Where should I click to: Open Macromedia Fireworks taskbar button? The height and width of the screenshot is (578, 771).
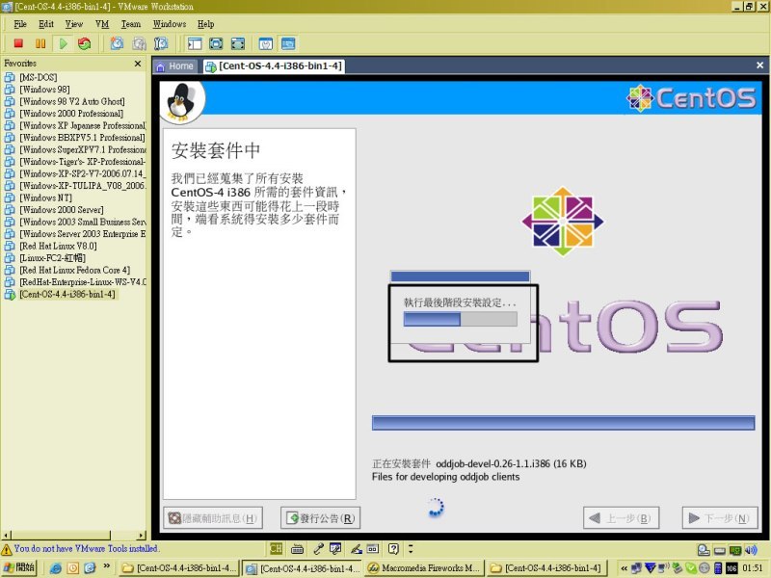point(424,568)
